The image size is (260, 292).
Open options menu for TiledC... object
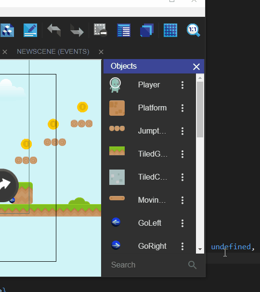[182, 177]
